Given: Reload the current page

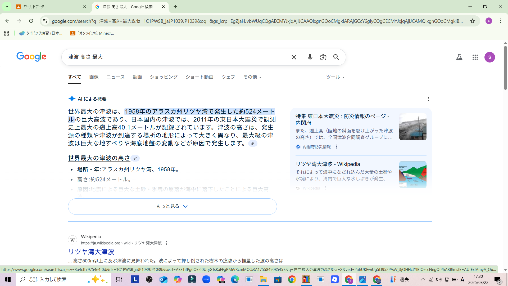Looking at the screenshot, I should click(x=31, y=21).
